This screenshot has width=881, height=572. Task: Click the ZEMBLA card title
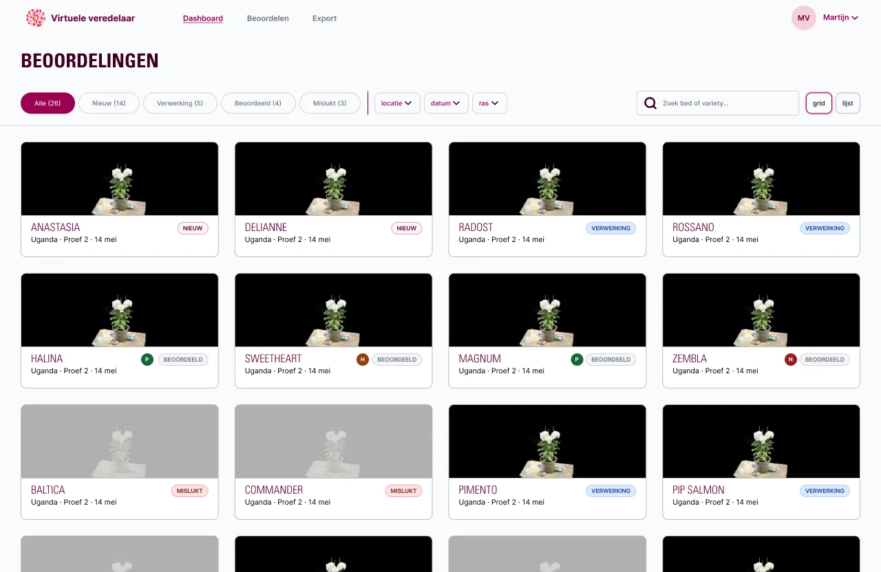click(690, 358)
